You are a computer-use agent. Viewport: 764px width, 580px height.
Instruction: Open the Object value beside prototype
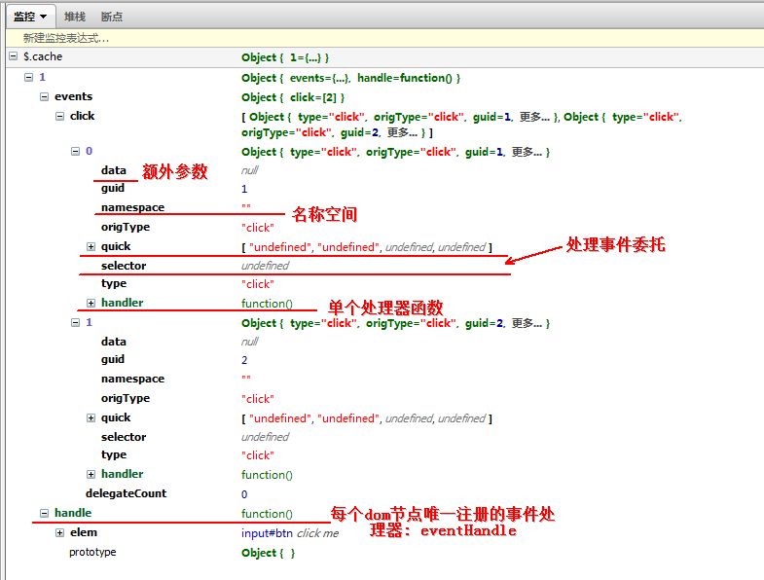coord(268,553)
